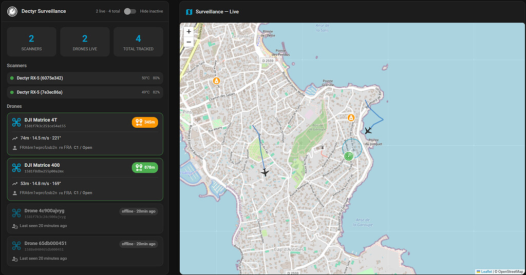Select the Drone 65db000451 title
This screenshot has width=526, height=275.
click(46, 243)
